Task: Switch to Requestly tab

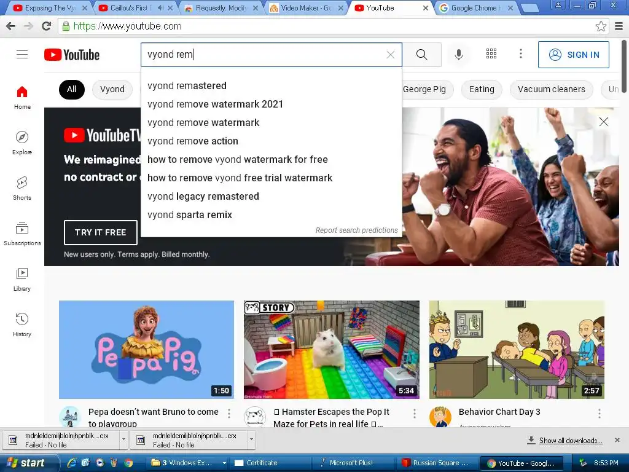Action: click(221, 8)
